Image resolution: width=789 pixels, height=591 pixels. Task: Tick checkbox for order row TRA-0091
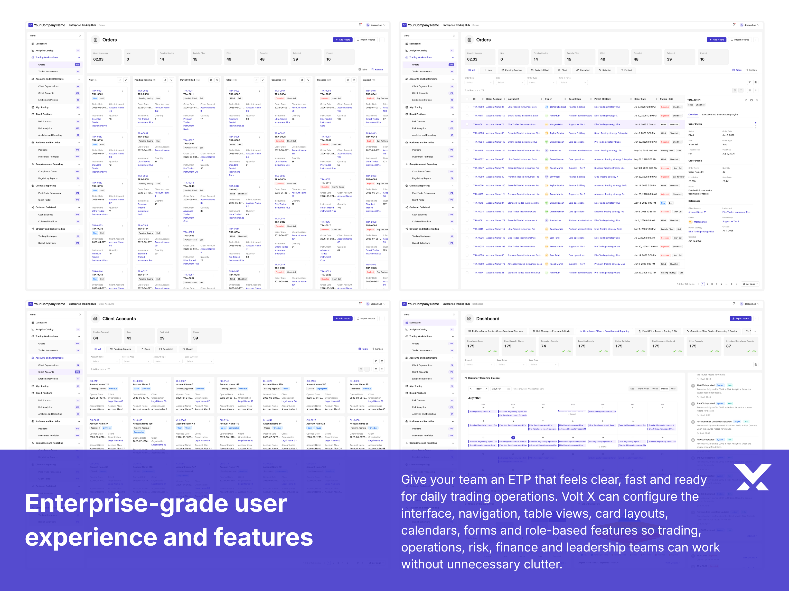[467, 124]
